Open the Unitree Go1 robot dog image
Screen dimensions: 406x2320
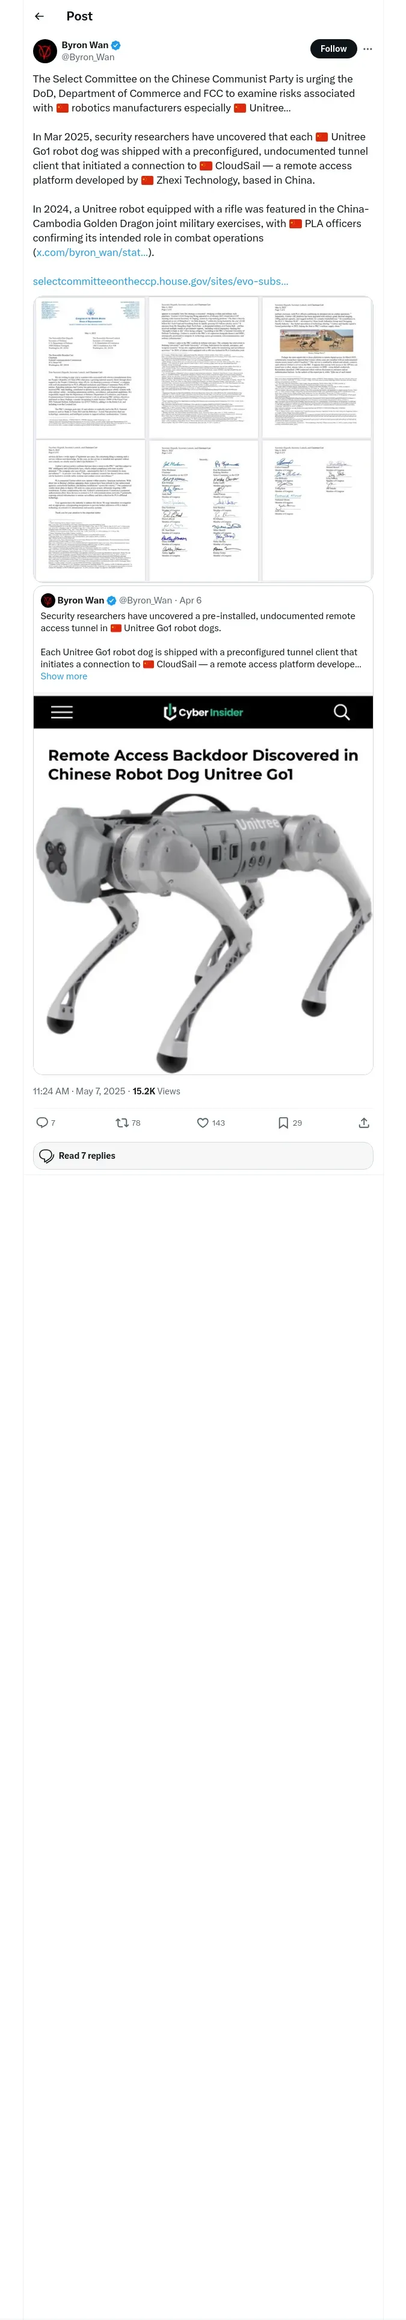tap(203, 928)
